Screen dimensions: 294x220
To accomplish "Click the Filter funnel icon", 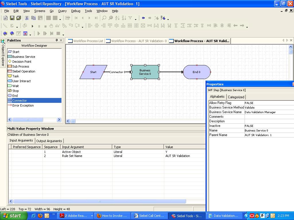I will 130,18.
